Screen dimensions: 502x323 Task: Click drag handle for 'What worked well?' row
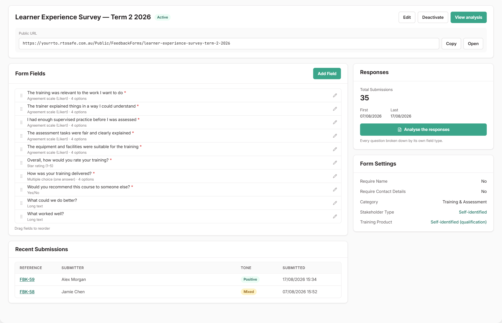pyautogui.click(x=21, y=216)
